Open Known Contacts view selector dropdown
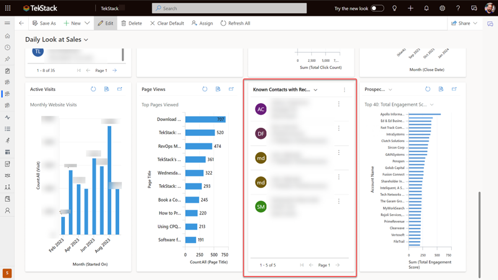 (316, 90)
